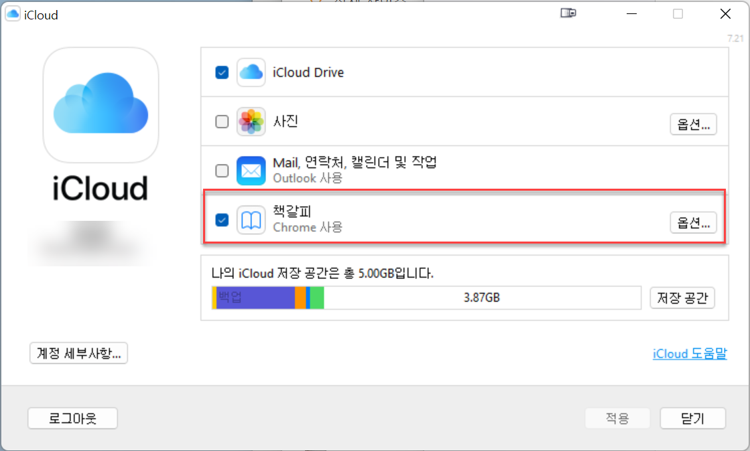Viewport: 750px width, 451px height.
Task: Click the green storage bar segment
Action: pos(317,298)
